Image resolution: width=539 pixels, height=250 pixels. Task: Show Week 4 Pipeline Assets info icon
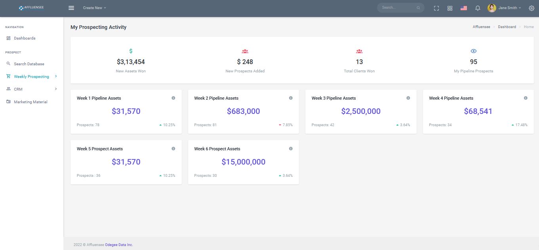click(526, 98)
